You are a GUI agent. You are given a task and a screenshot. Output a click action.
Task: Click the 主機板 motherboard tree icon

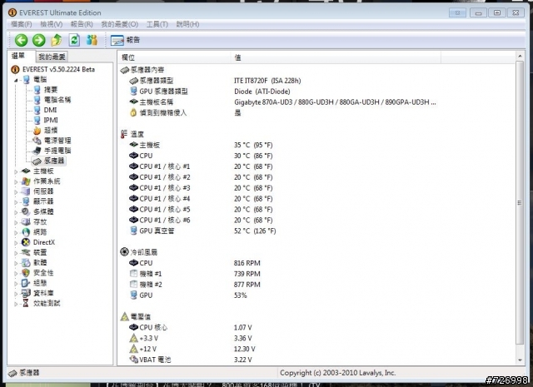(x=26, y=171)
